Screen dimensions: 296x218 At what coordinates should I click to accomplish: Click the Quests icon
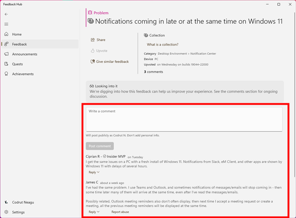(6, 64)
